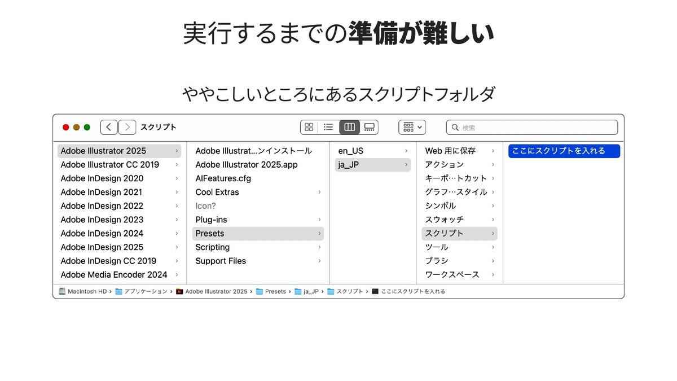Open the Support Files folder

(258, 261)
